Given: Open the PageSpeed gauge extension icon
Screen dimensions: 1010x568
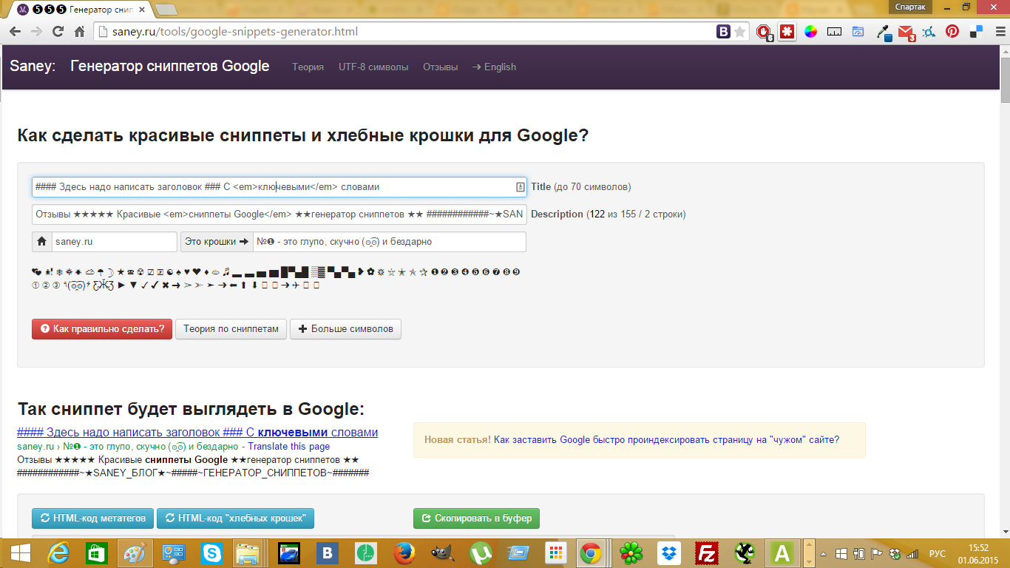Looking at the screenshot, I should click(x=858, y=32).
